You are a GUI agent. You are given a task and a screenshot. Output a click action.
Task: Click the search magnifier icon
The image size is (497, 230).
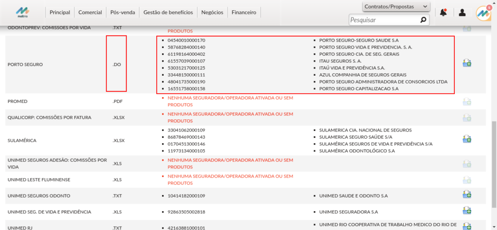(x=423, y=20)
